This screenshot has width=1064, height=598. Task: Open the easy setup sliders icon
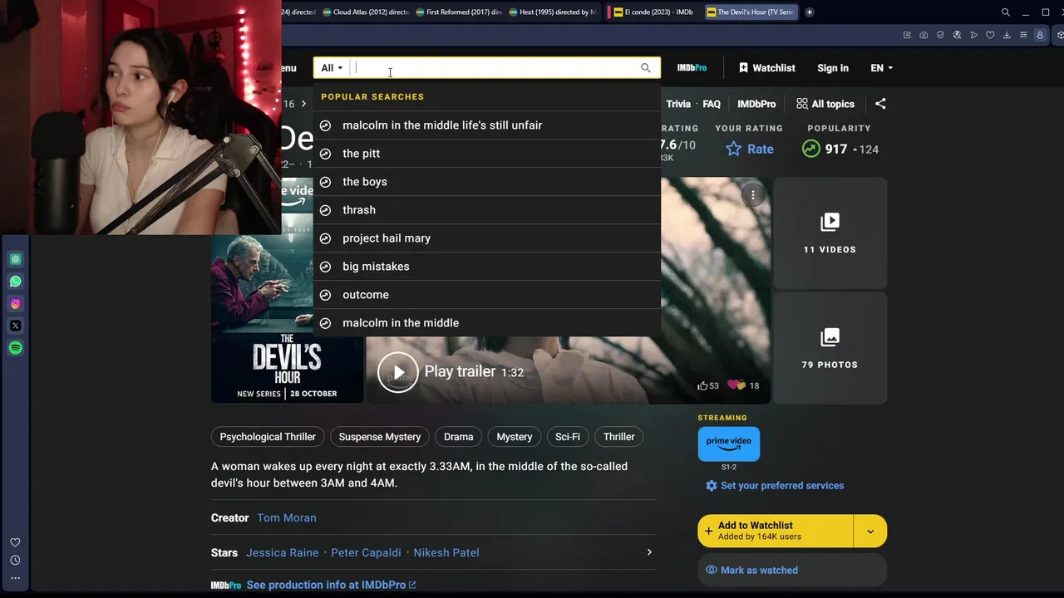tap(1023, 35)
